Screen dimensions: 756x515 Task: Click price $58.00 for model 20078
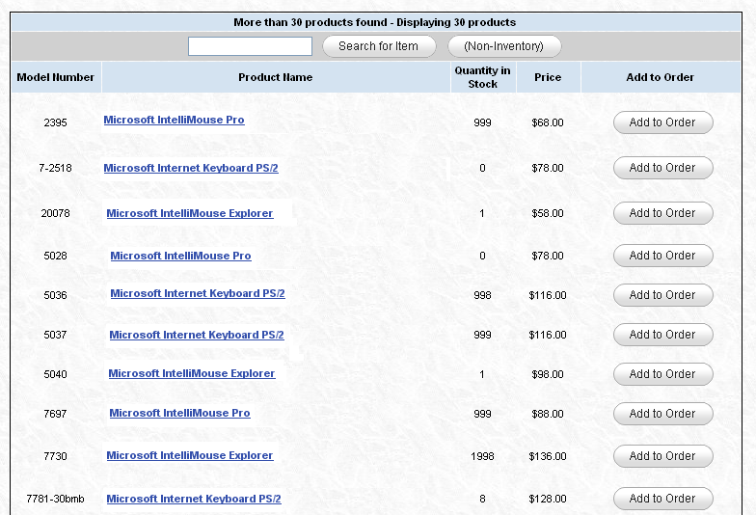(548, 213)
